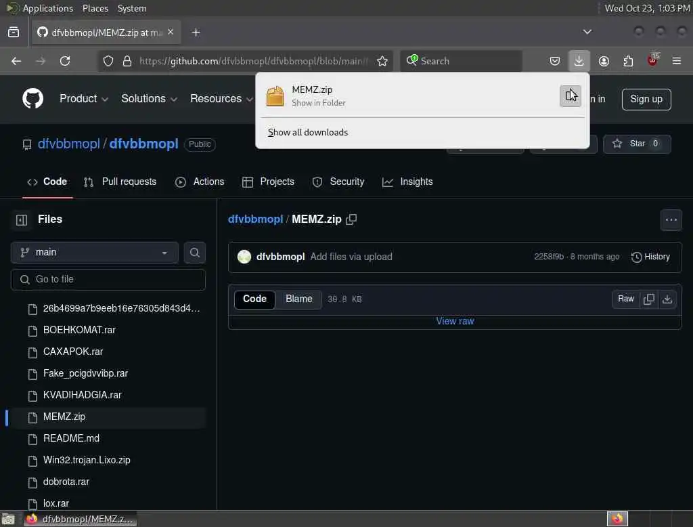Open the Pocket save icon

[x=555, y=61]
